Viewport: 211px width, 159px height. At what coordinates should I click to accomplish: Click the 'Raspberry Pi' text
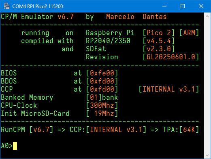pyautogui.click(x=110, y=33)
